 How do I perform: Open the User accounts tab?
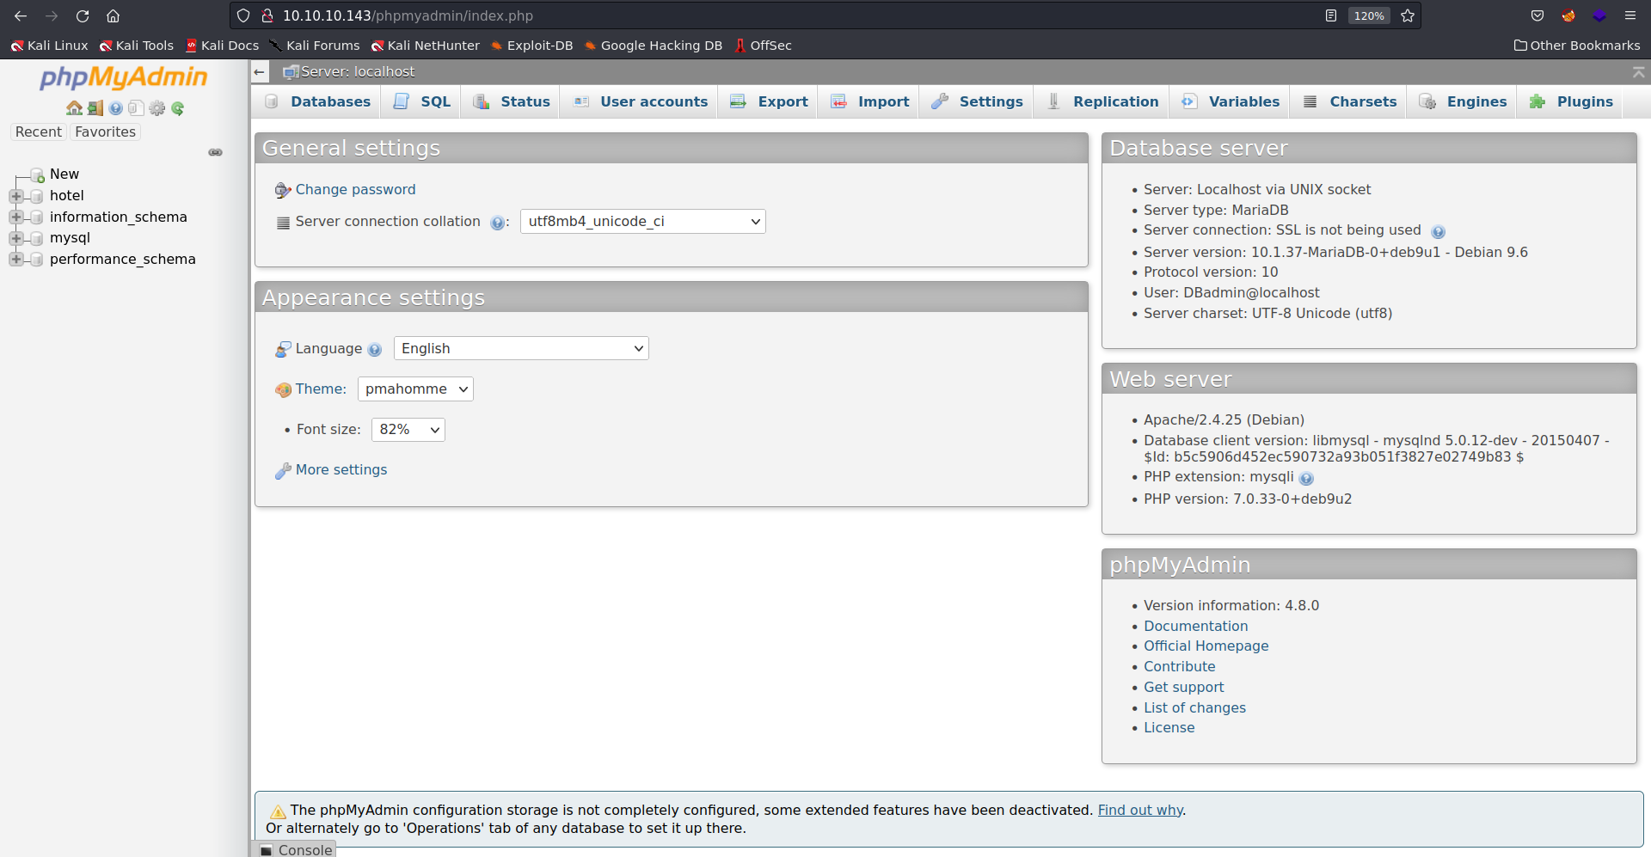641,101
